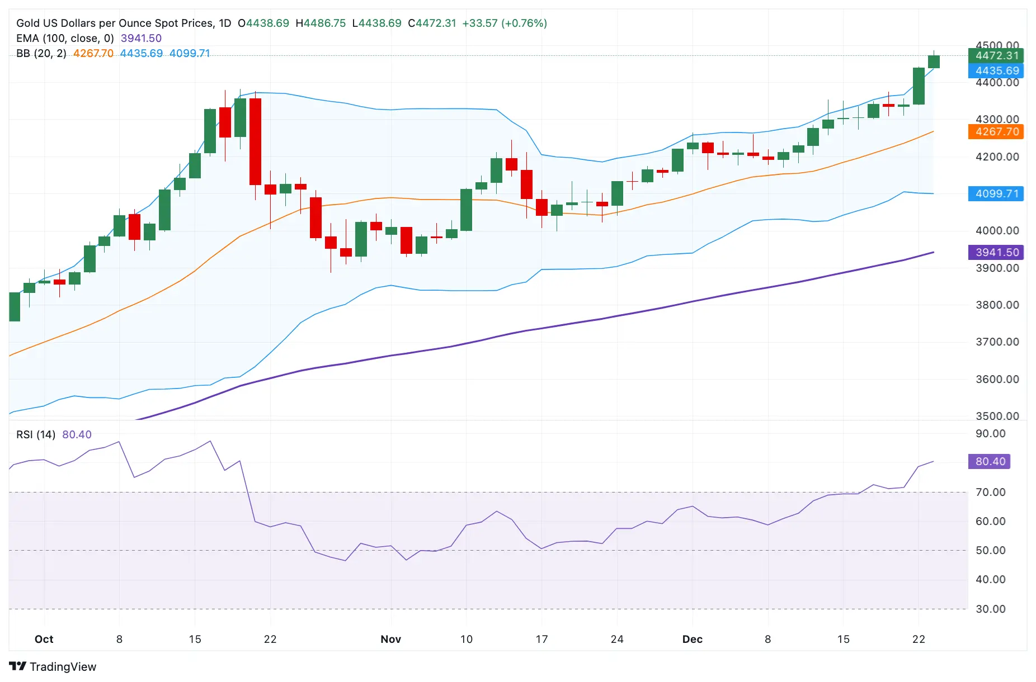Image resolution: width=1036 pixels, height=682 pixels.
Task: Select the green 4472.31 current price tag
Action: pos(996,55)
